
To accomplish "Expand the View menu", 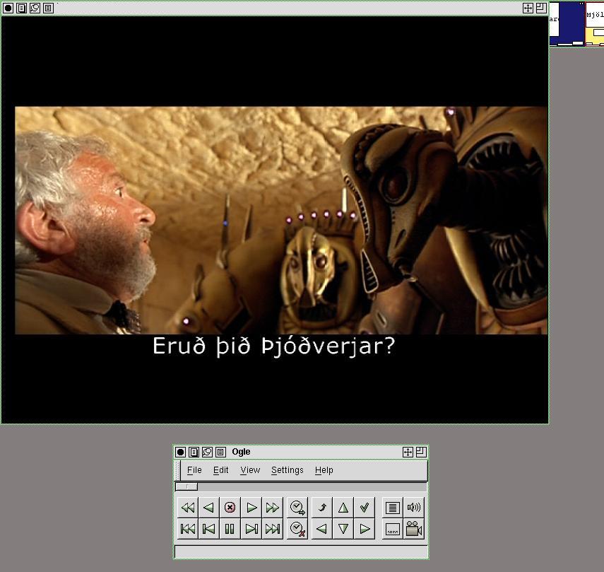I will click(x=250, y=470).
